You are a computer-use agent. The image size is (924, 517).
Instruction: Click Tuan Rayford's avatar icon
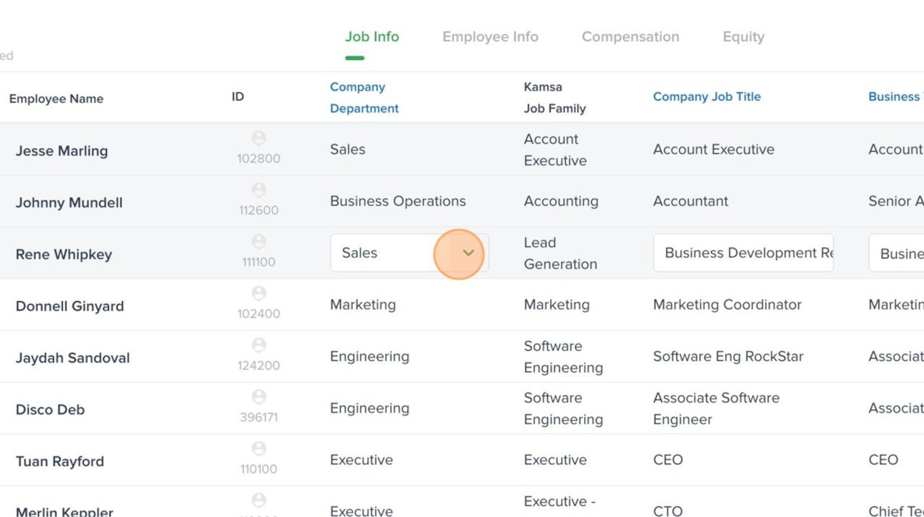pyautogui.click(x=258, y=448)
